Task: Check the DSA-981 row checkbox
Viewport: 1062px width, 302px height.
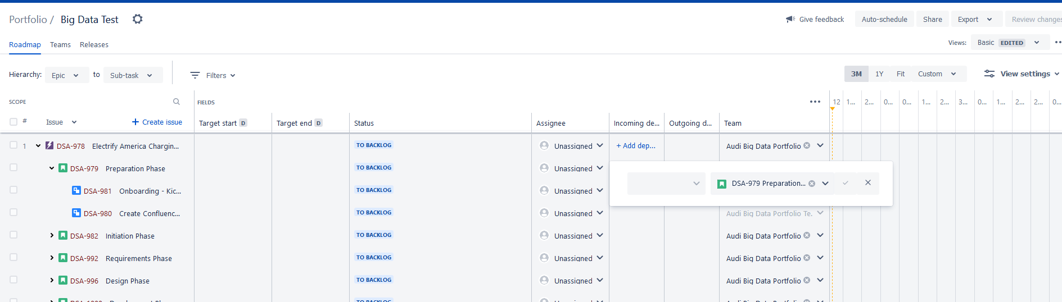Action: click(13, 190)
